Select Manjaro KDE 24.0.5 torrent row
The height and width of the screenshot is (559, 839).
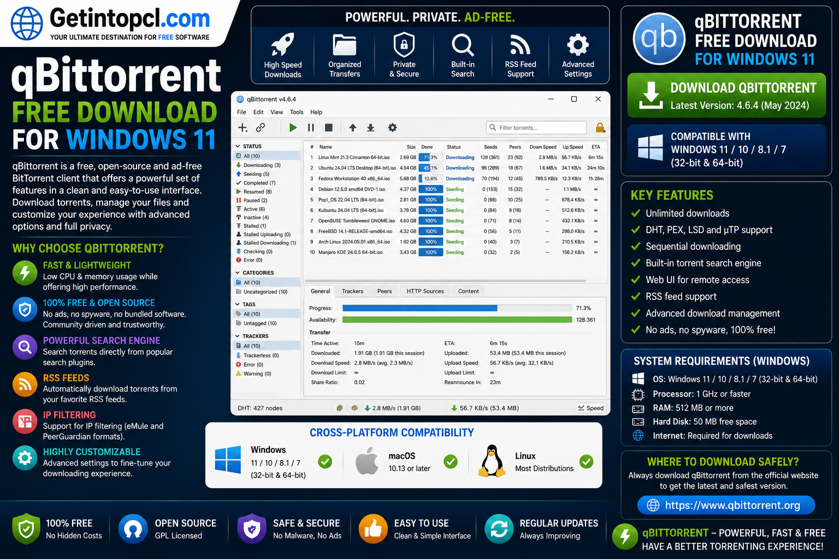pos(456,252)
